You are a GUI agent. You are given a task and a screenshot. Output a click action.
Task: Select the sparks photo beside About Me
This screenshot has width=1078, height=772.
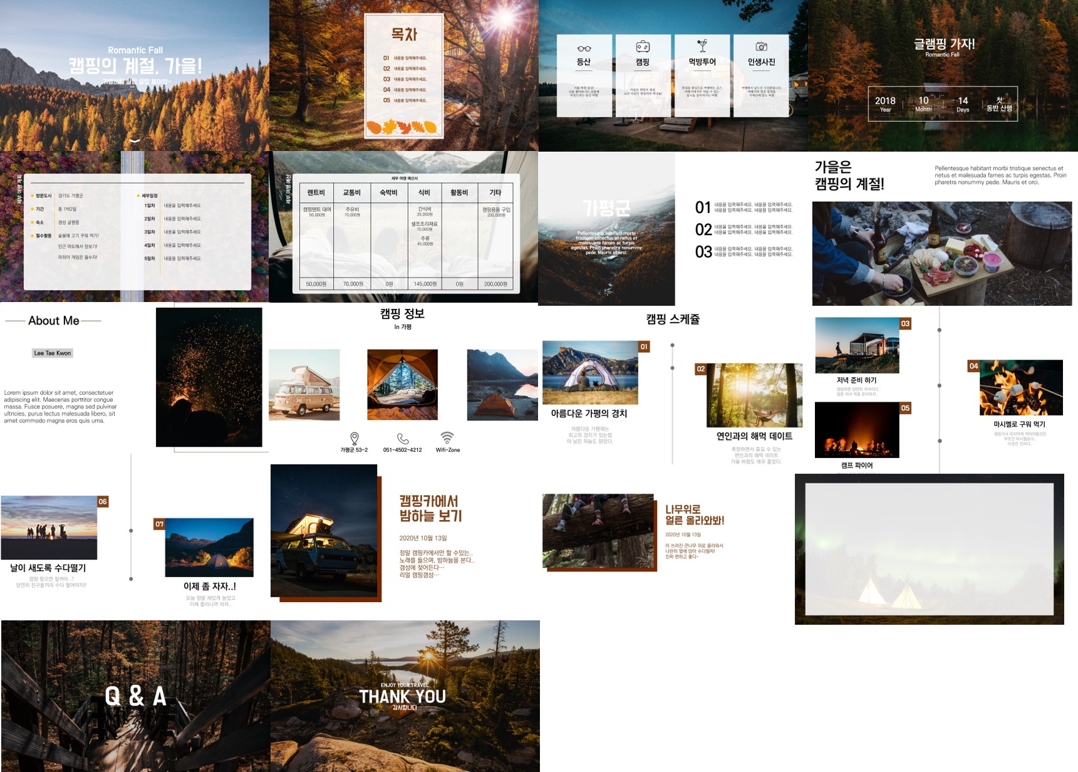(209, 377)
